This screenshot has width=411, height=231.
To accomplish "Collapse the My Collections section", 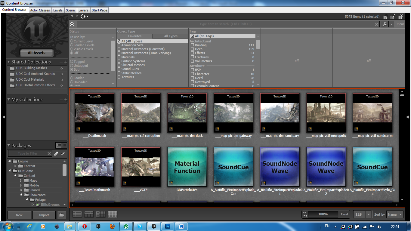I will pos(8,100).
